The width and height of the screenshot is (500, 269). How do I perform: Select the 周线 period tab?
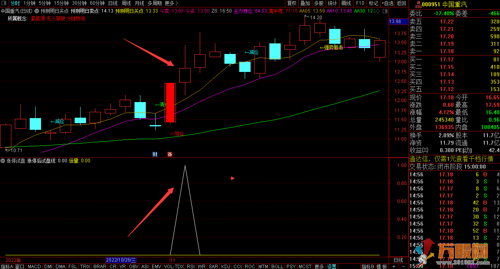click(126, 3)
